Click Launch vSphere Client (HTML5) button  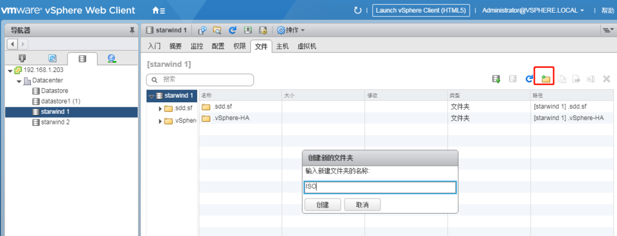[421, 11]
